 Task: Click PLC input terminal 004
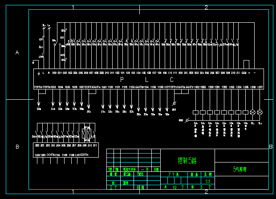(x=75, y=73)
